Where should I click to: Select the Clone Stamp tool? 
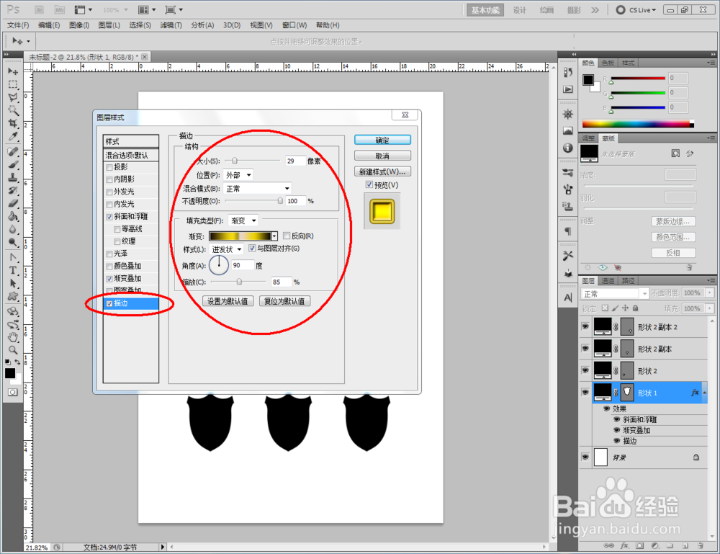point(13,177)
